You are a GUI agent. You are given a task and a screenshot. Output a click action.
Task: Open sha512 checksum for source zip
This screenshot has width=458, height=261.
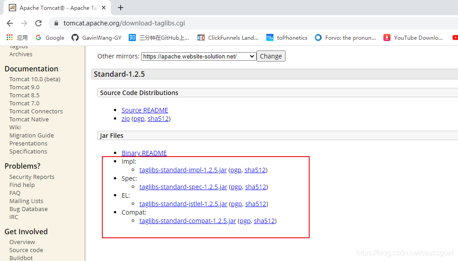158,119
